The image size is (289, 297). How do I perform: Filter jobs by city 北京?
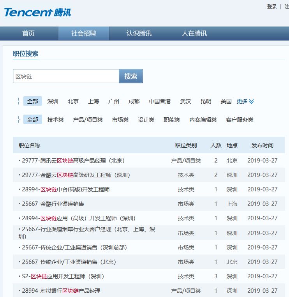pos(73,101)
